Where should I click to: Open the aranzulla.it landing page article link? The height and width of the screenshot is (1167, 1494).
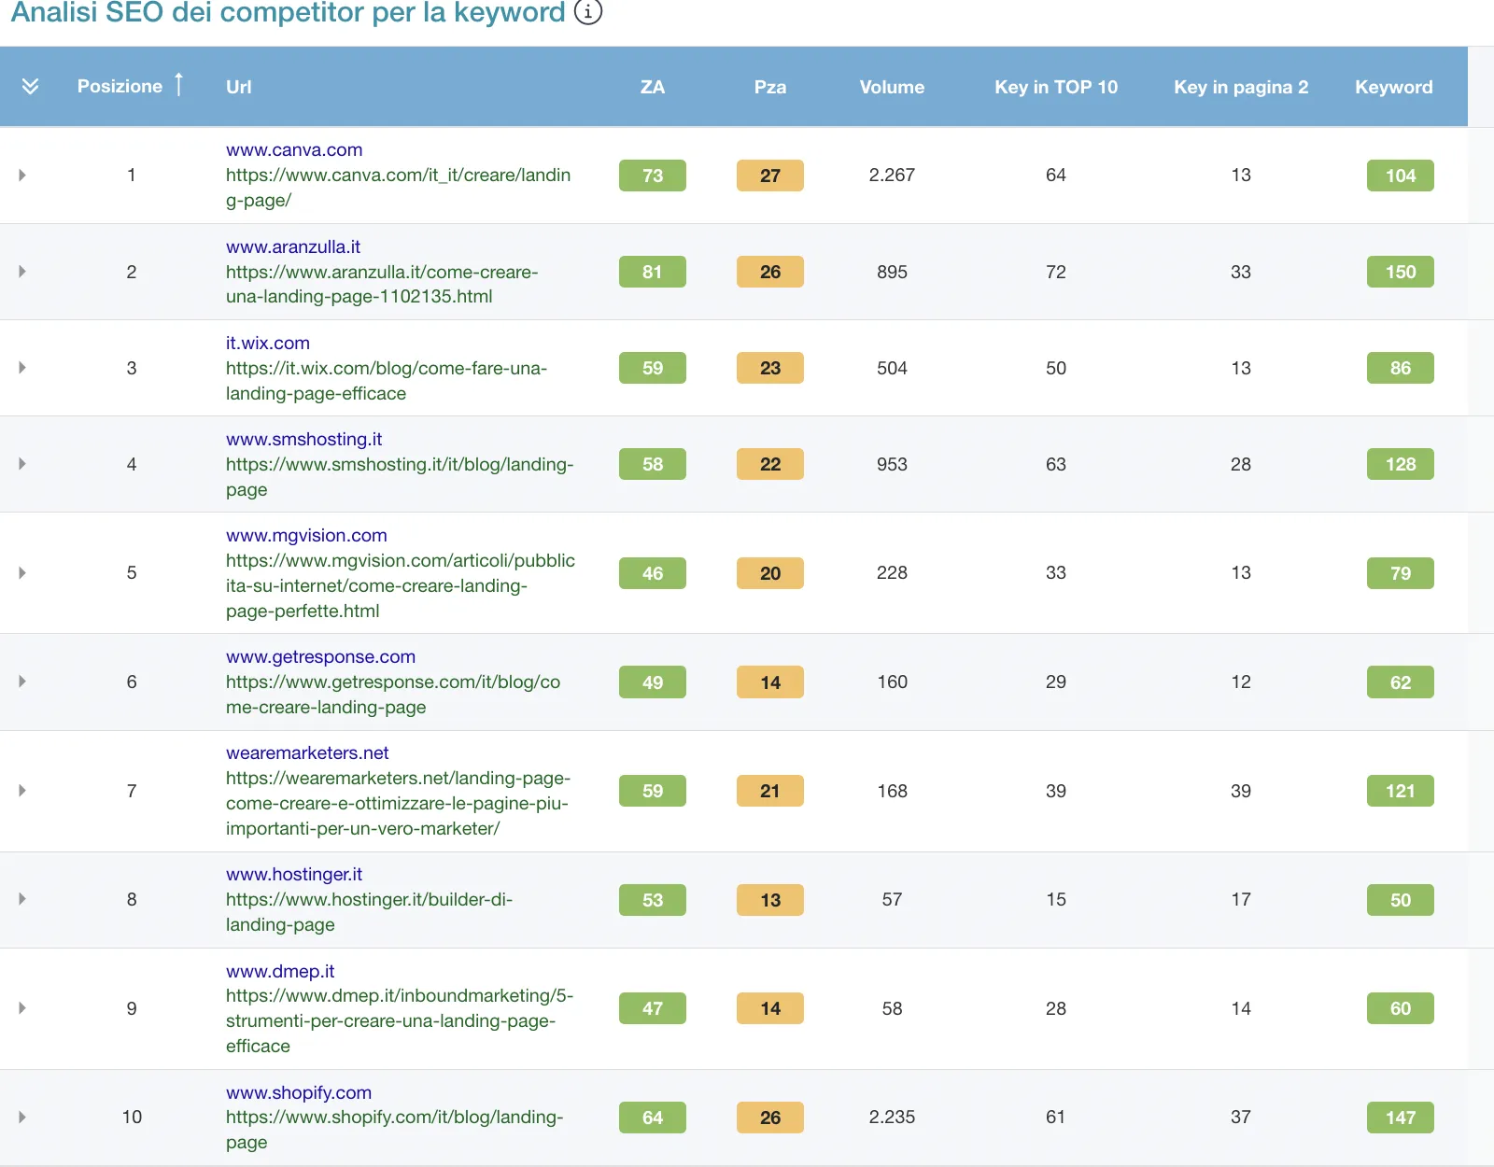[381, 284]
